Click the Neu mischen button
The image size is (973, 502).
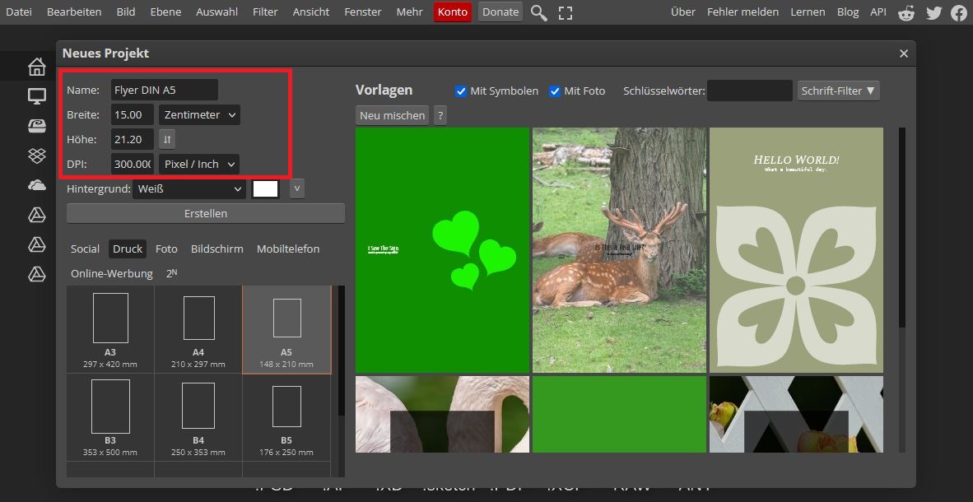point(393,115)
